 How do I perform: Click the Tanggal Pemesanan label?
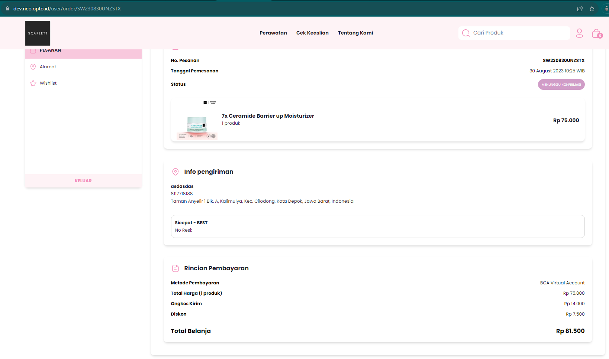coord(194,71)
